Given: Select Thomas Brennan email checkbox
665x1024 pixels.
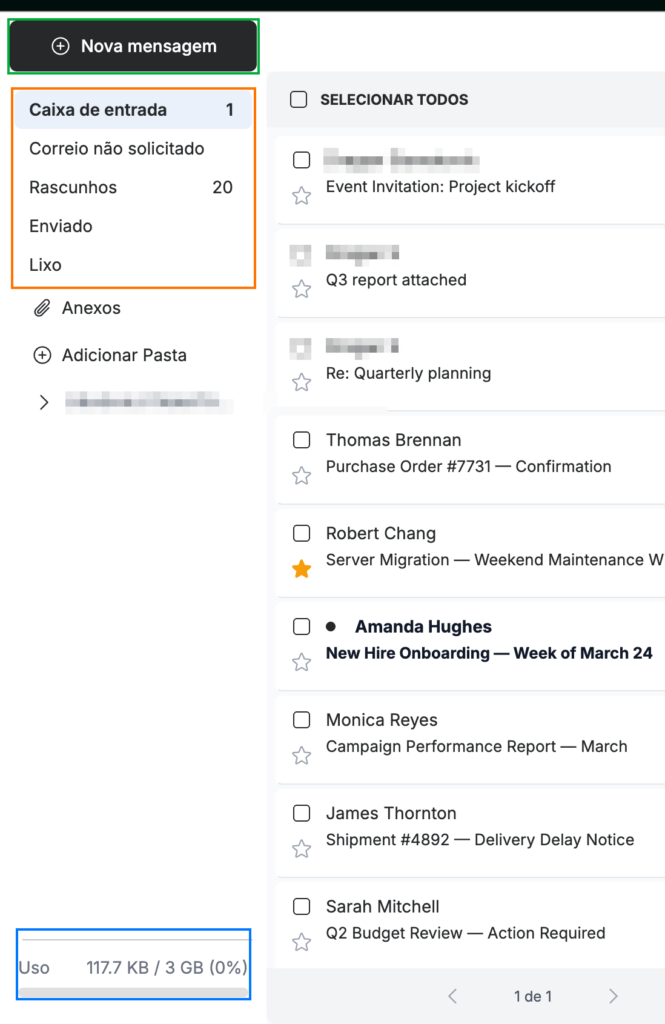Looking at the screenshot, I should [302, 440].
